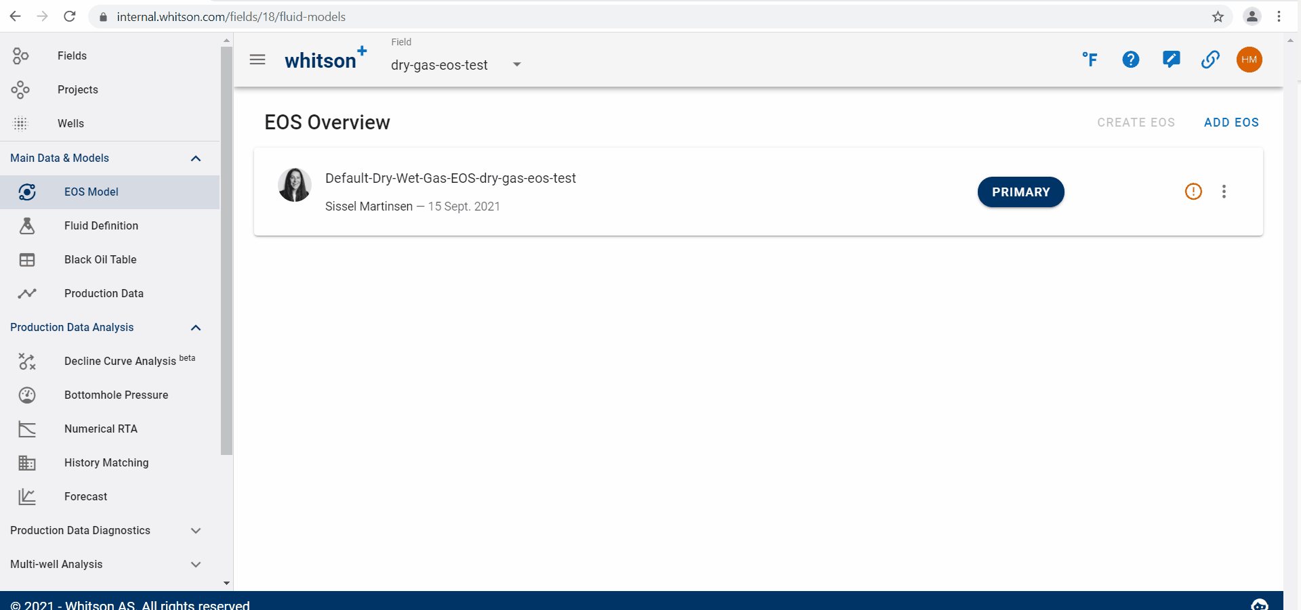The width and height of the screenshot is (1301, 610).
Task: Click the whitson+ logo
Action: click(326, 59)
